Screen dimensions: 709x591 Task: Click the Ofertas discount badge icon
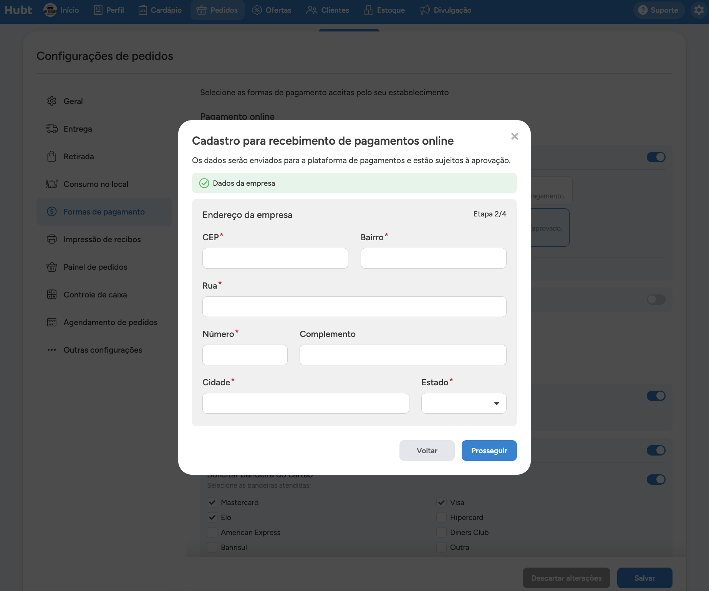(x=257, y=10)
